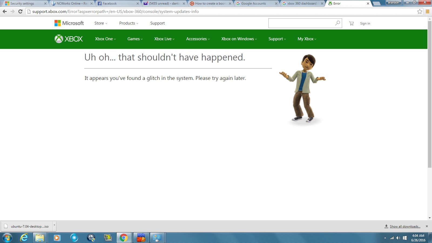
Task: Click the page vertical scrollbar thumb
Action: (x=430, y=94)
